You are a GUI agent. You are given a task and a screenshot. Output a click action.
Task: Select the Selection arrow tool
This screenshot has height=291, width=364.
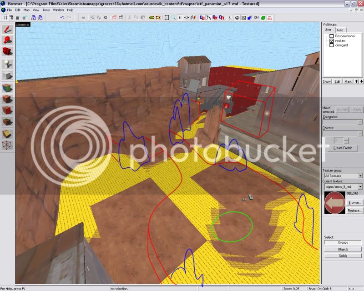coord(7,30)
